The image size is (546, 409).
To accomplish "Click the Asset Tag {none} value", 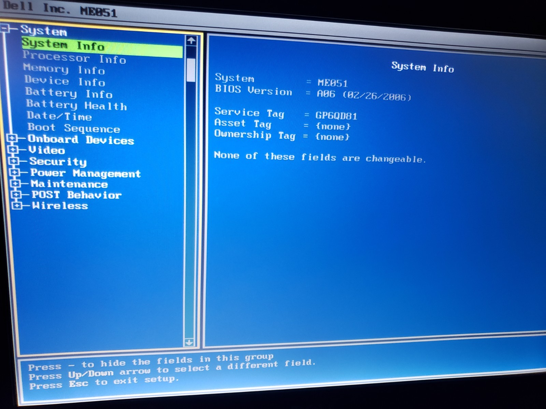I will click(x=333, y=126).
